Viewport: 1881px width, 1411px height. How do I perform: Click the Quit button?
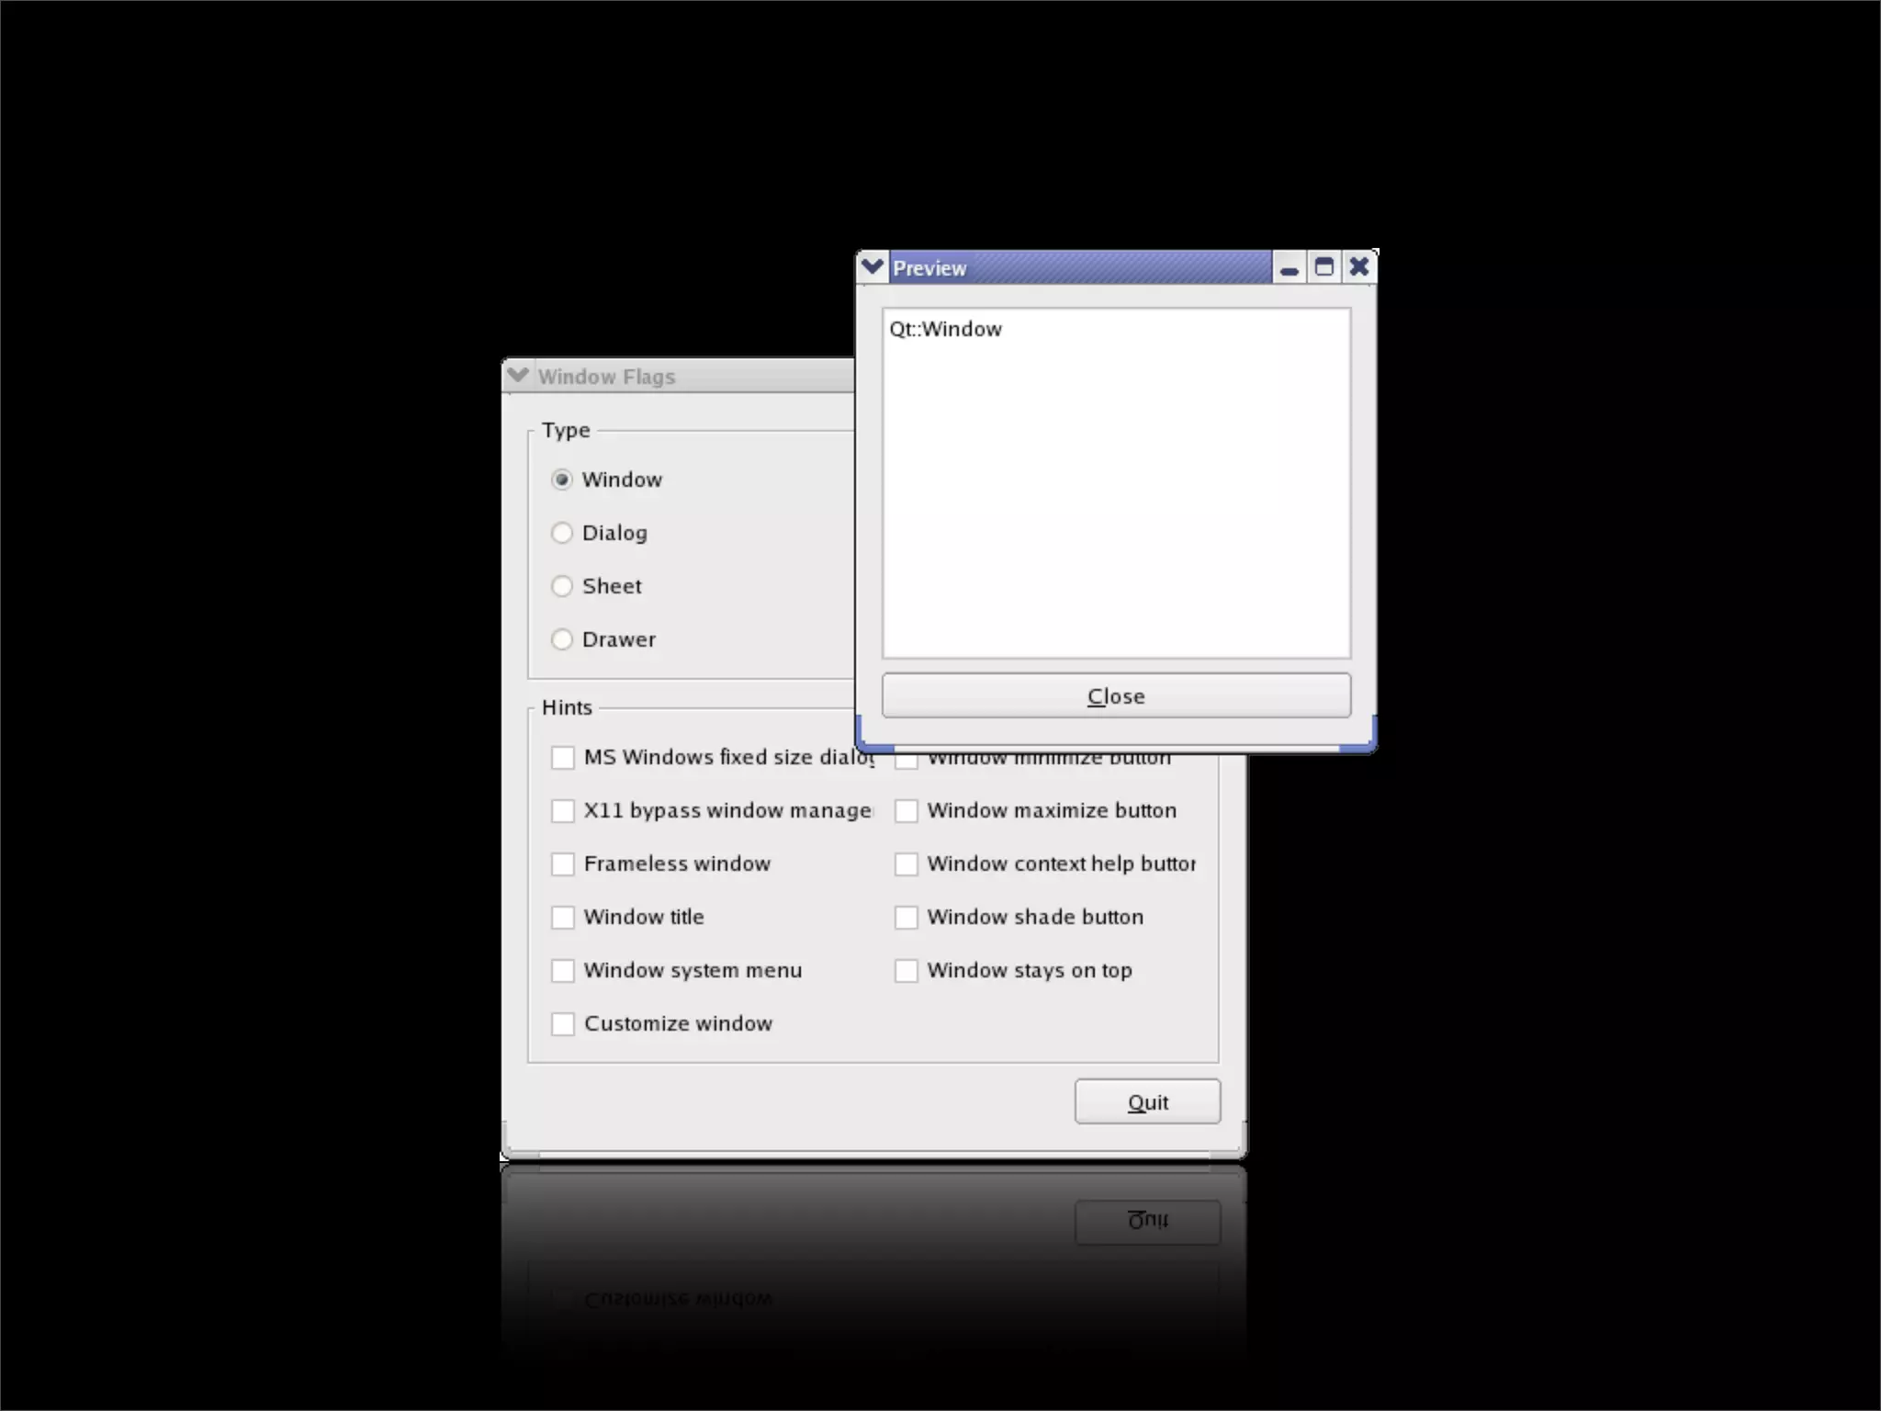click(x=1147, y=1101)
